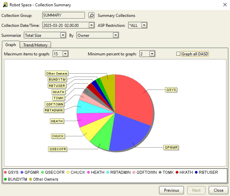Expand the Summarize Total Size dropdown

coord(63,35)
